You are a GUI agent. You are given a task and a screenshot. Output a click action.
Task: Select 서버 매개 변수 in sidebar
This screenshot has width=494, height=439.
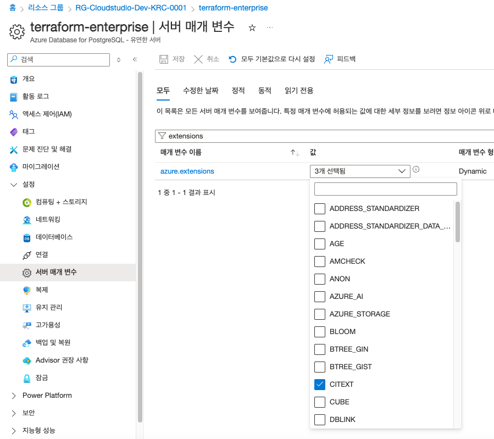(68, 273)
